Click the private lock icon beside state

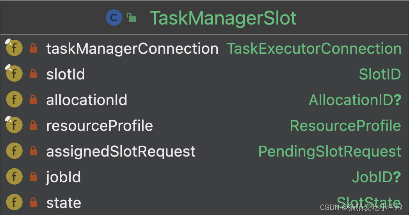(33, 202)
